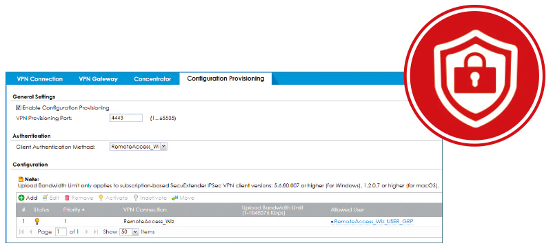Click the VPN Provisioning Port field
The width and height of the screenshot is (553, 248).
click(126, 118)
